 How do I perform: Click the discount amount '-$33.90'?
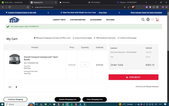pos(148,52)
